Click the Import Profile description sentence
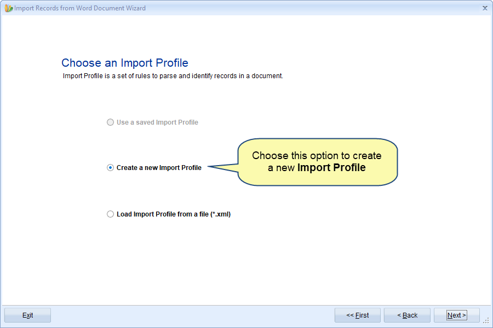Screen dimensions: 493x328 [173, 76]
